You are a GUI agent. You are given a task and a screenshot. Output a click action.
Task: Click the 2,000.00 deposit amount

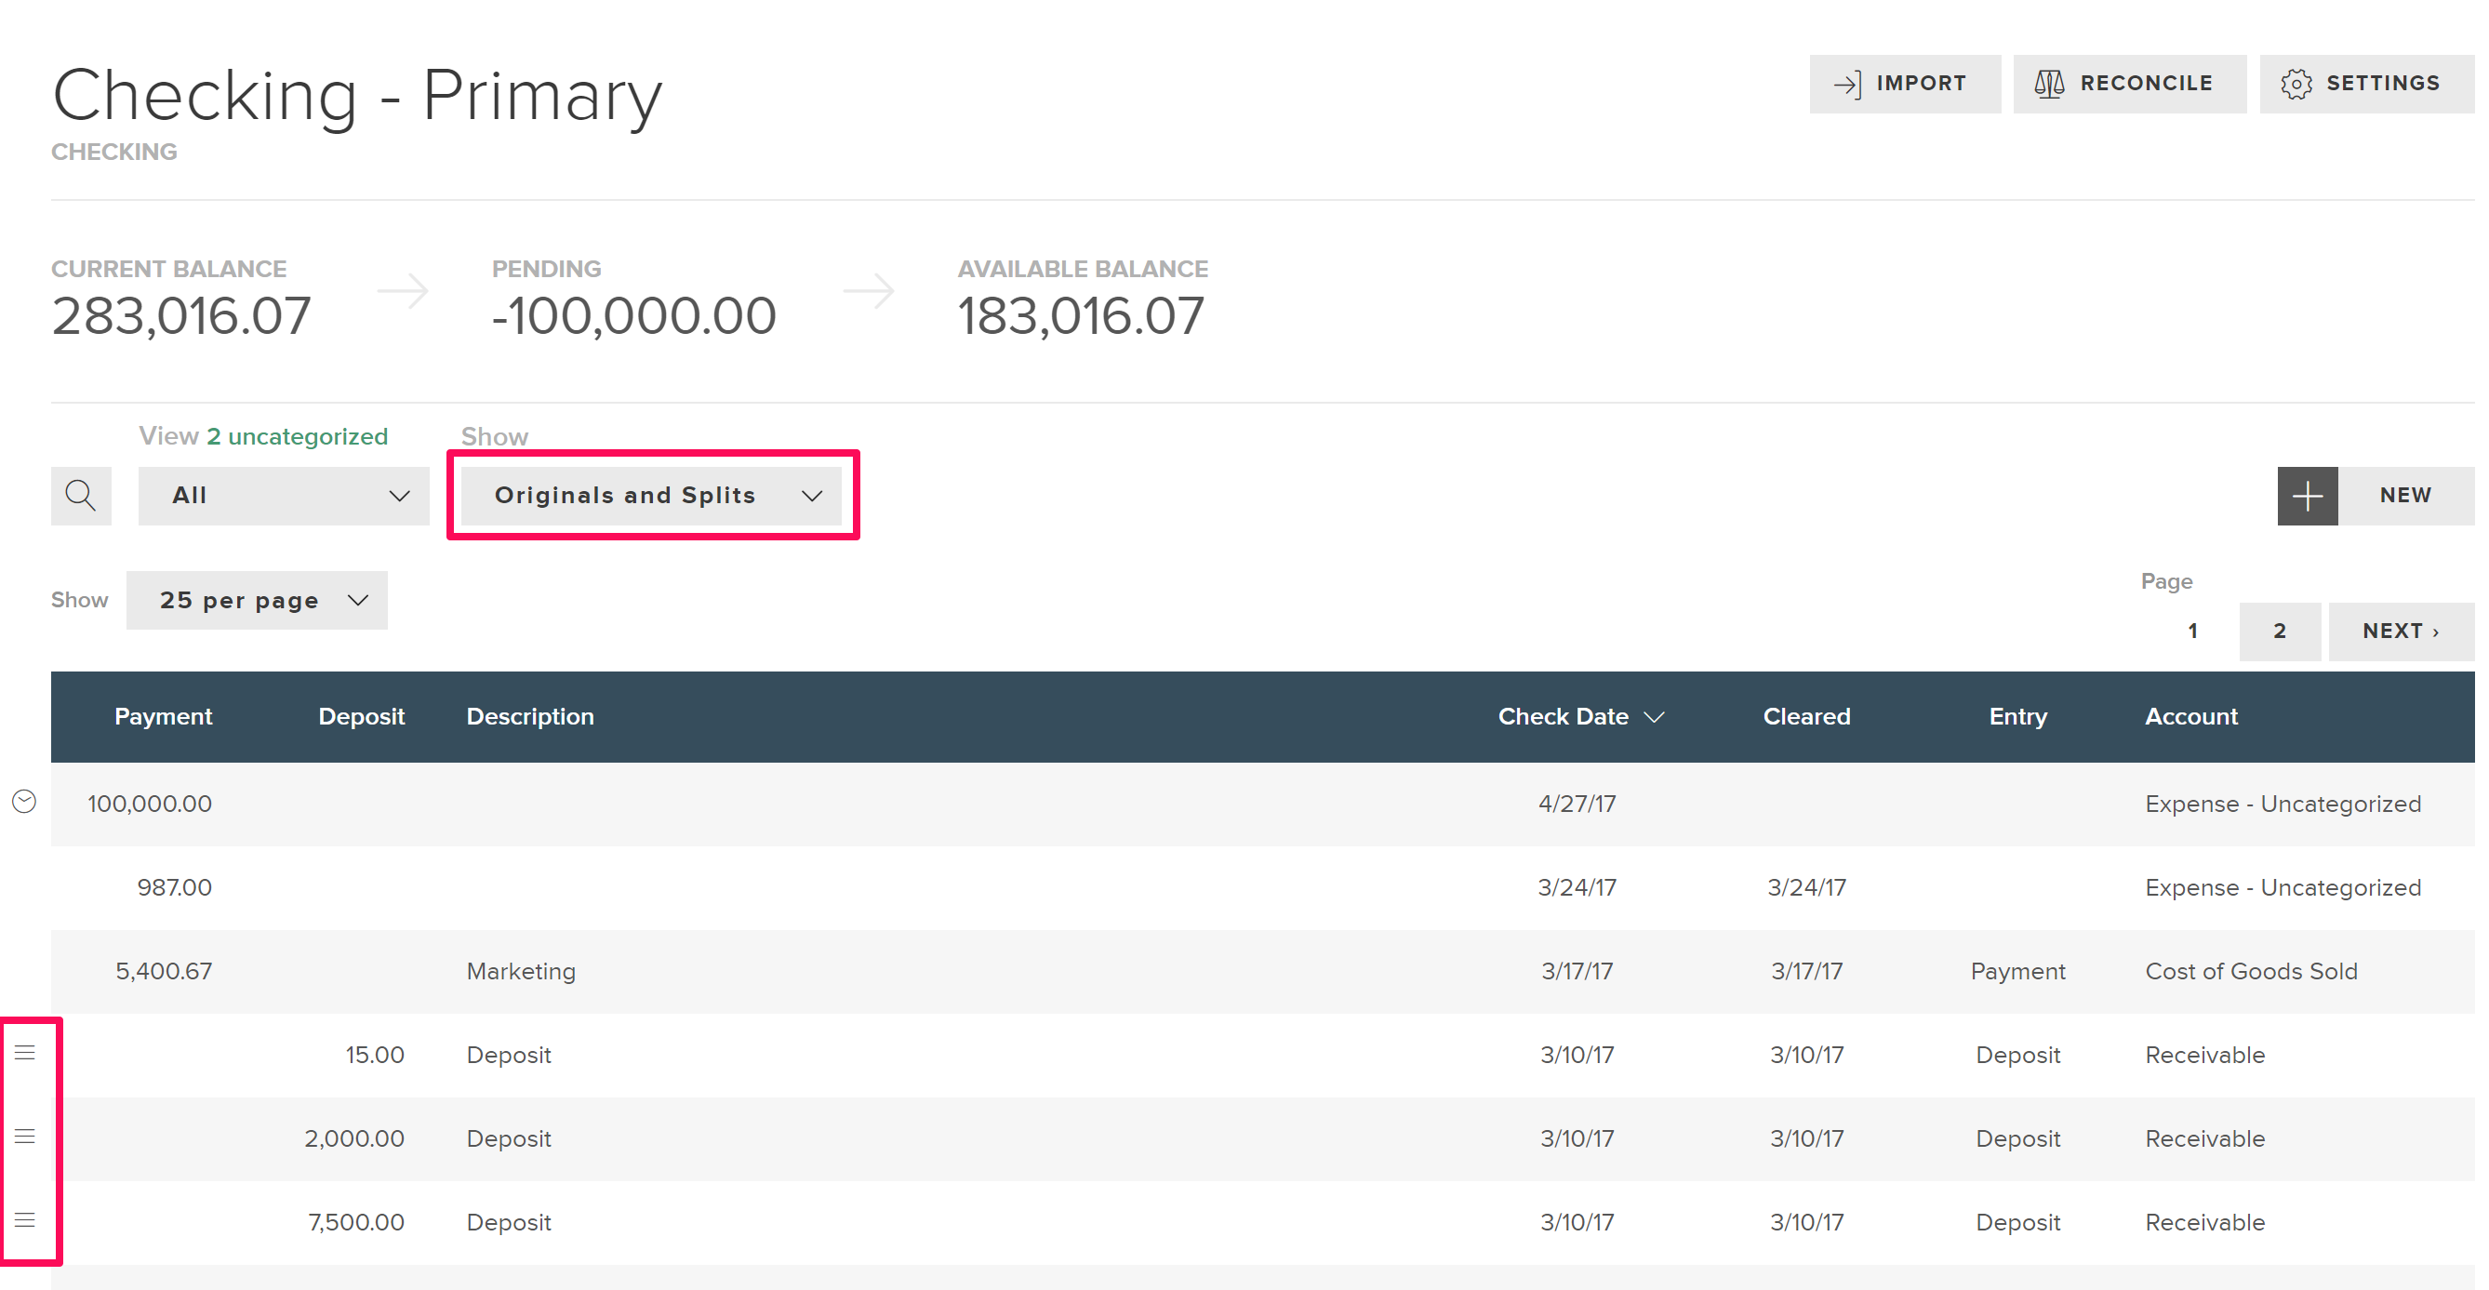click(354, 1138)
